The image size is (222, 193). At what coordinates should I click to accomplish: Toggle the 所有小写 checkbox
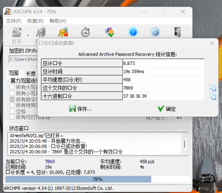12,93
